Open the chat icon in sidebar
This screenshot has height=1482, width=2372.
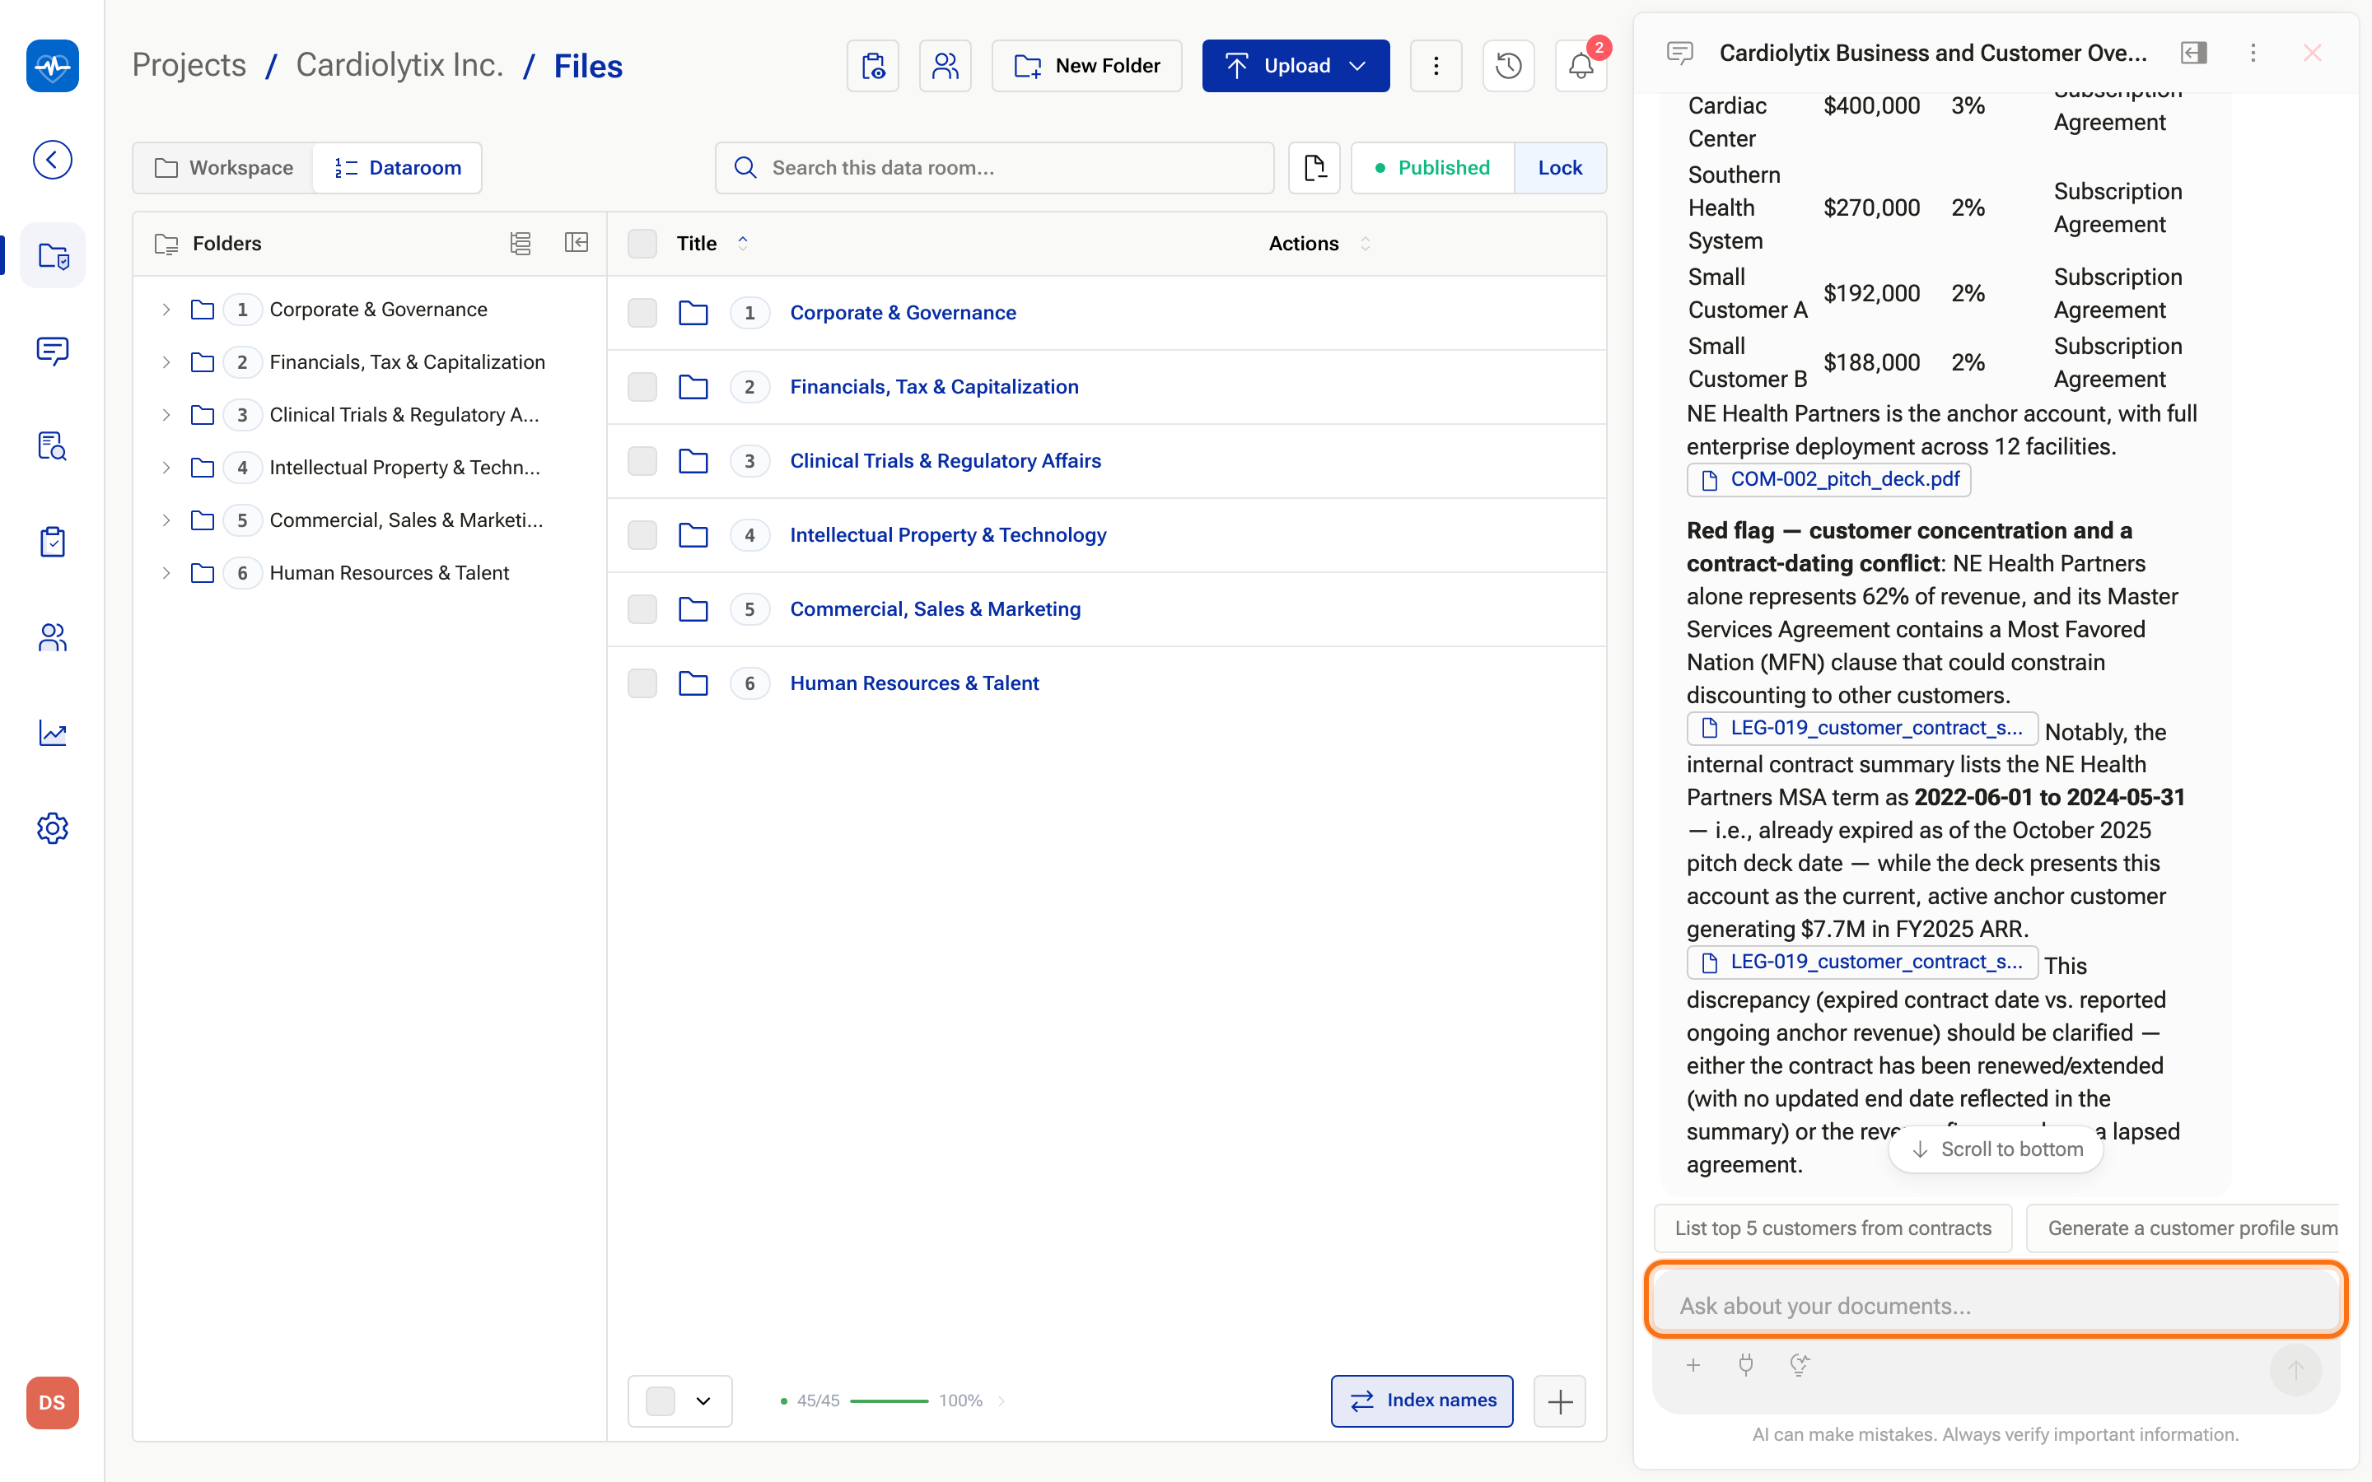[x=52, y=351]
